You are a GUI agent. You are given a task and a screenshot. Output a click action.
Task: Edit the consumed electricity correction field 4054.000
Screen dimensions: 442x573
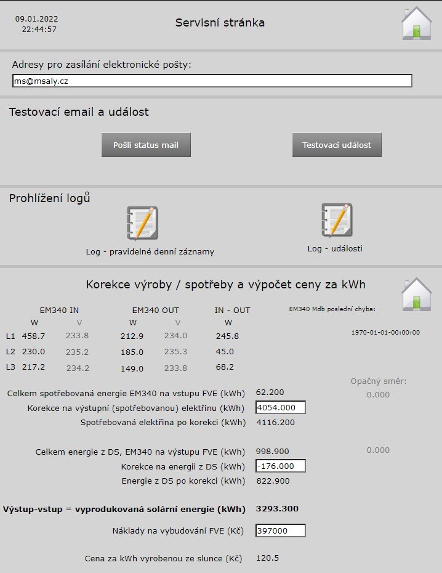click(280, 407)
